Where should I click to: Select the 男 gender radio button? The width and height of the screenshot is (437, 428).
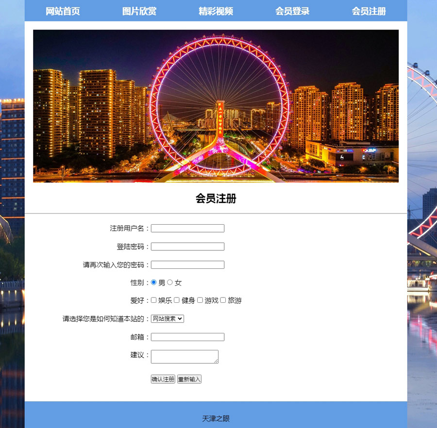(x=153, y=282)
